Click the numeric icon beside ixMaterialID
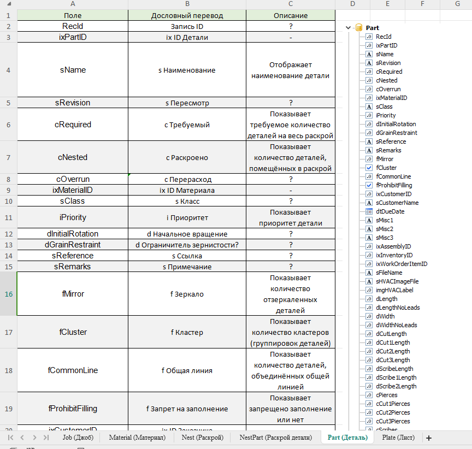472x449 pixels. (369, 98)
